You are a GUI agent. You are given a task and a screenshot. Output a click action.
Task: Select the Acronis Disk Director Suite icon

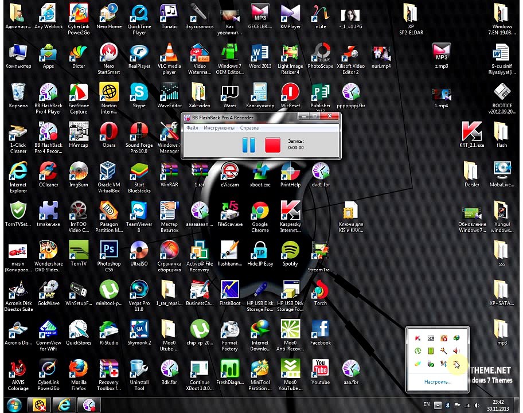tap(18, 296)
